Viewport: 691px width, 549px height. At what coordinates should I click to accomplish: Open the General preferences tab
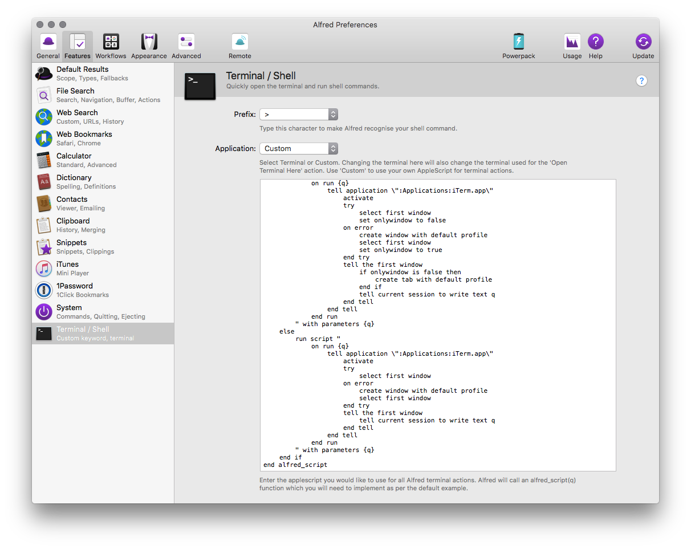pyautogui.click(x=48, y=46)
